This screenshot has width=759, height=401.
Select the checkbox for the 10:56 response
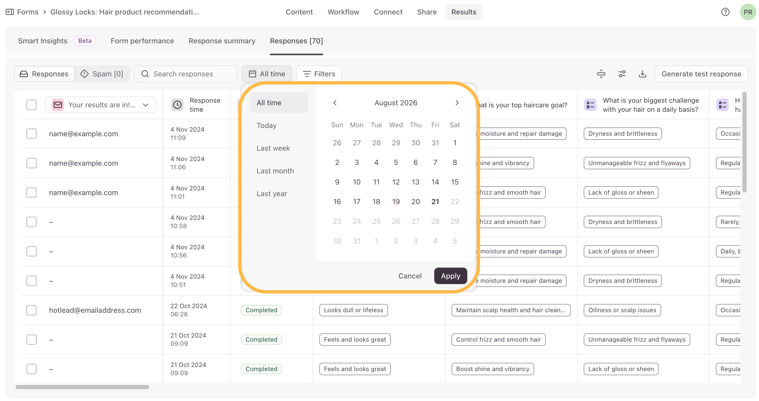tap(31, 251)
